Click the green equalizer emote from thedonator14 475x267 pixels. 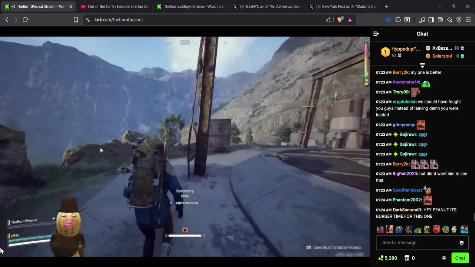426,83
